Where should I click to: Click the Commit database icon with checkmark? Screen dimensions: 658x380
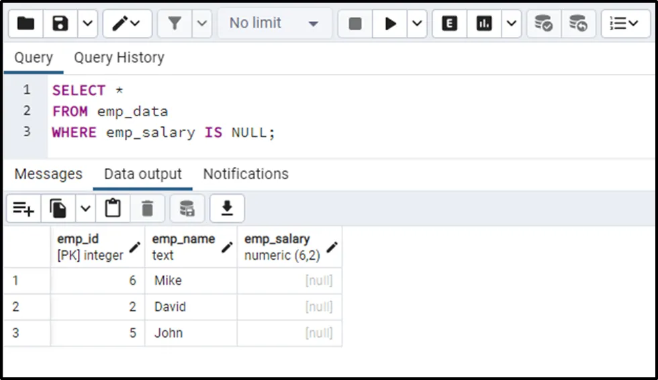pos(543,23)
